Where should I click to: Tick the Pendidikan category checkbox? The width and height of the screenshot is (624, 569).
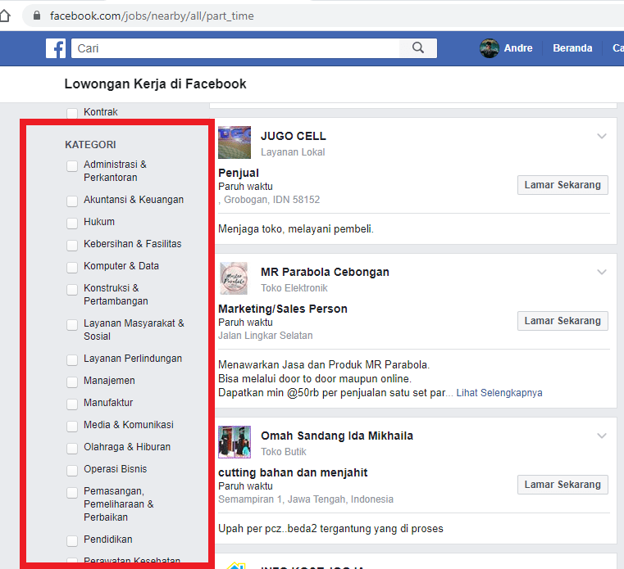click(x=72, y=541)
